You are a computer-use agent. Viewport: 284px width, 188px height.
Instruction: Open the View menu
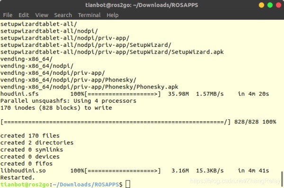point(42,15)
